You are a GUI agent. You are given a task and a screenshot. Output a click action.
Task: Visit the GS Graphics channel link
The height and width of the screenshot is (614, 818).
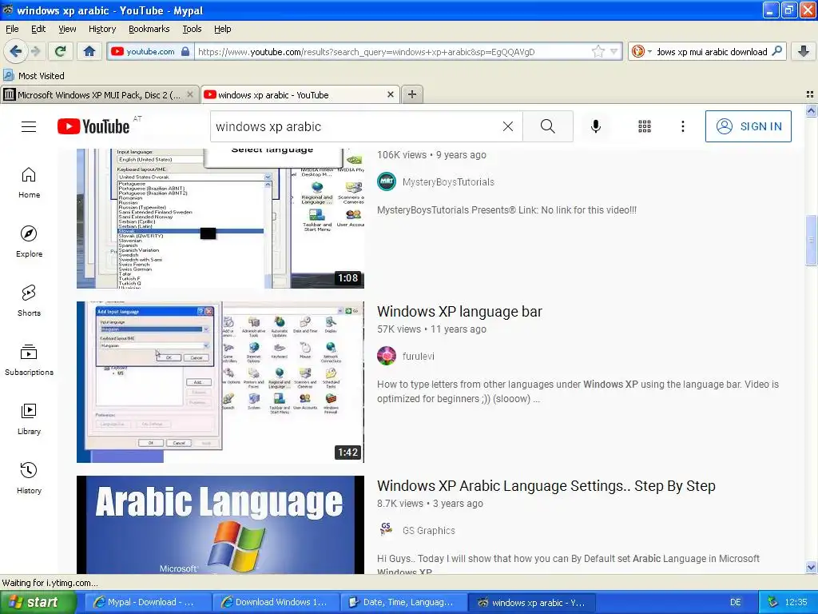[x=429, y=531]
